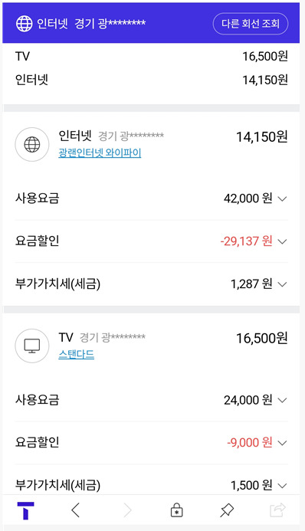Screen dimensions: 305x531
Task: Tap the pin icon in bottom bar
Action: point(227,510)
